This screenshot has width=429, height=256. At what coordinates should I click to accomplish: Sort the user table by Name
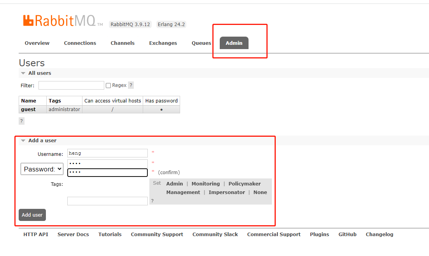point(28,101)
